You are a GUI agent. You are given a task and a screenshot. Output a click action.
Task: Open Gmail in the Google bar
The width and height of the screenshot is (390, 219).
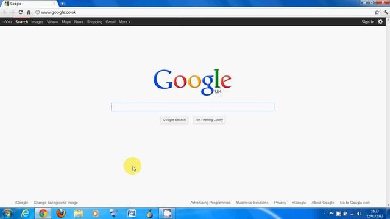pyautogui.click(x=110, y=22)
